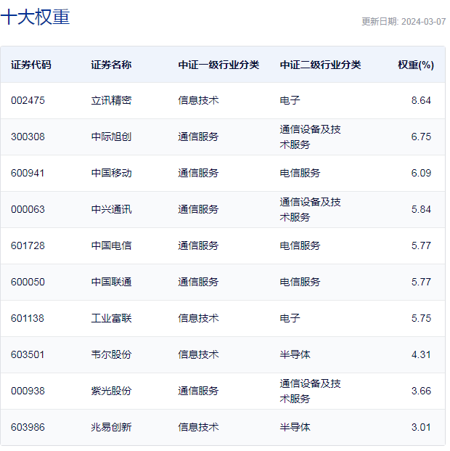Click weight value 5.84
The image size is (450, 451).
click(421, 209)
